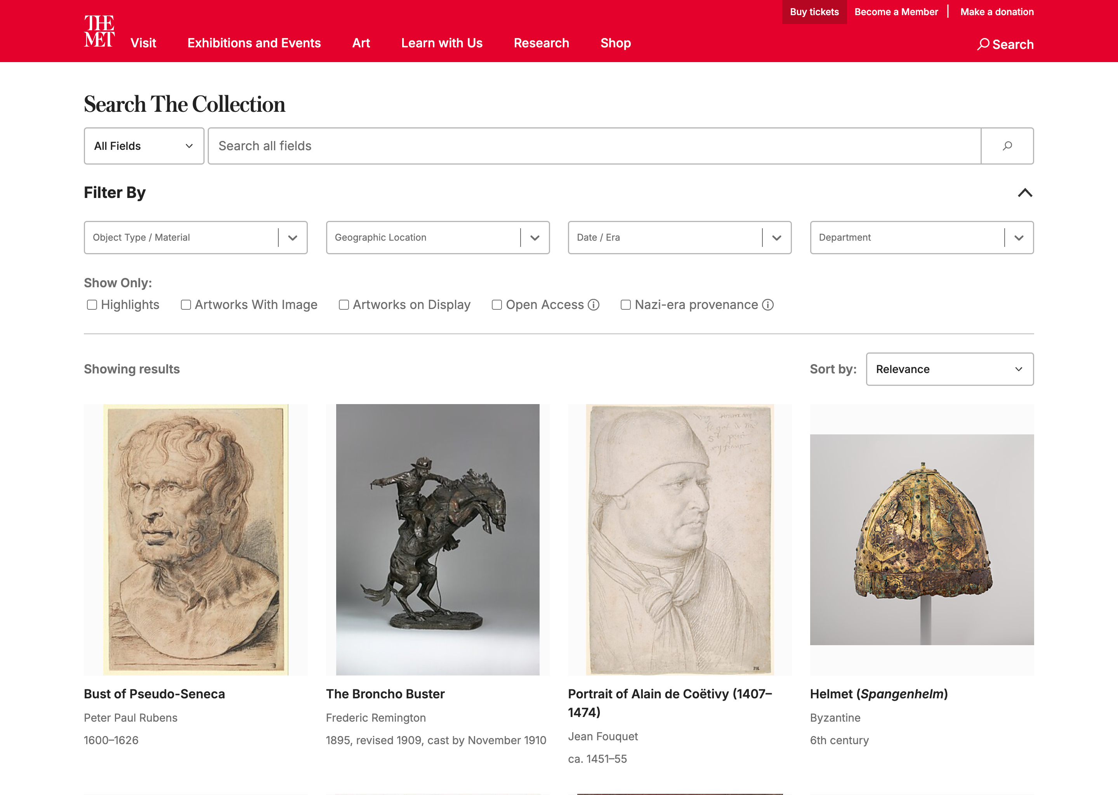Click the artist name Jean Fouquet
1118x795 pixels.
[x=603, y=736]
